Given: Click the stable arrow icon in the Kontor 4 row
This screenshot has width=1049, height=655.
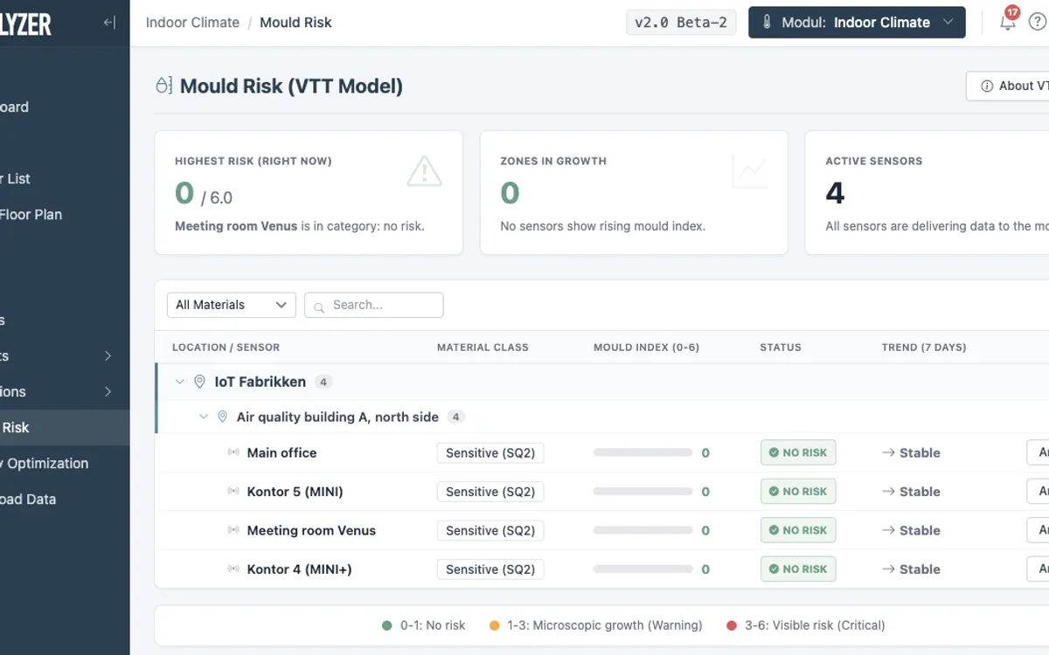Looking at the screenshot, I should (x=888, y=569).
